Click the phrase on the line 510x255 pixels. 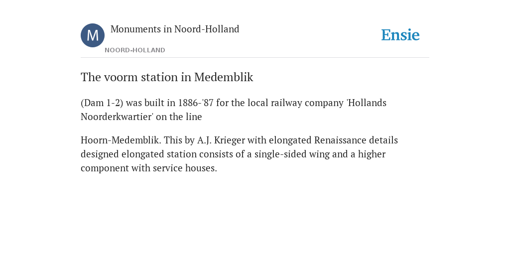coord(179,117)
